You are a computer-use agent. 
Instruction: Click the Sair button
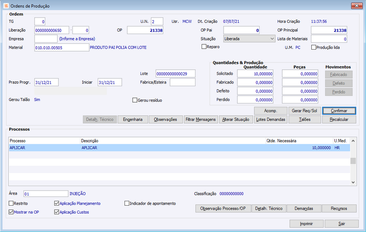point(342,224)
